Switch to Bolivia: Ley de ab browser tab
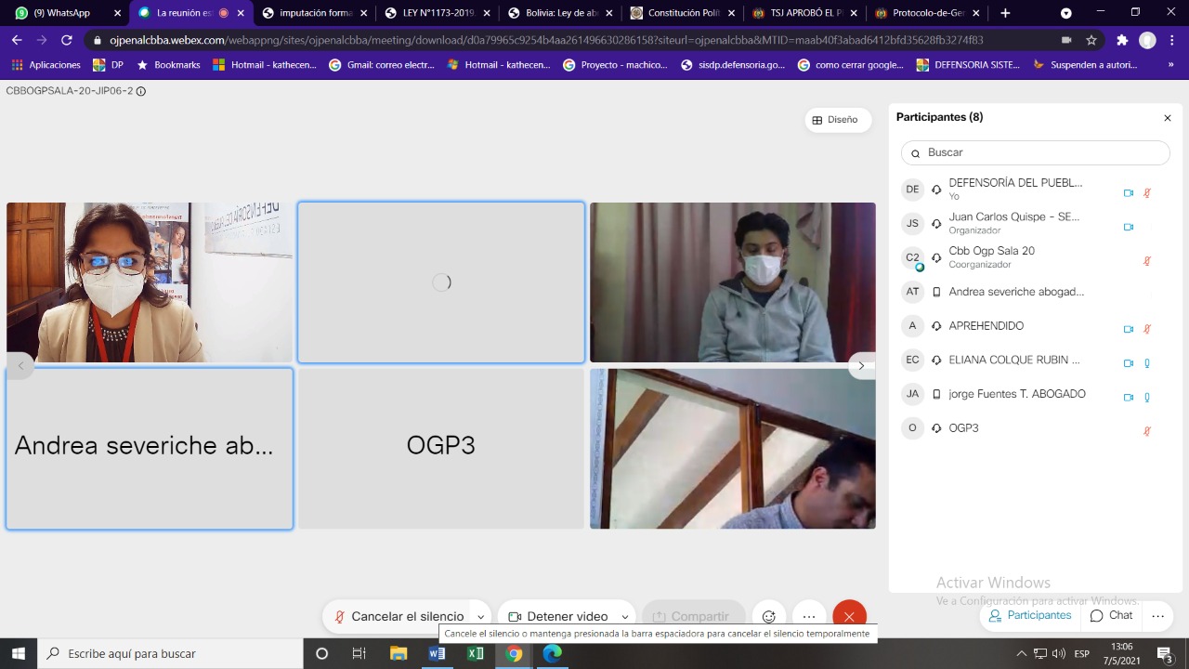 (x=557, y=13)
